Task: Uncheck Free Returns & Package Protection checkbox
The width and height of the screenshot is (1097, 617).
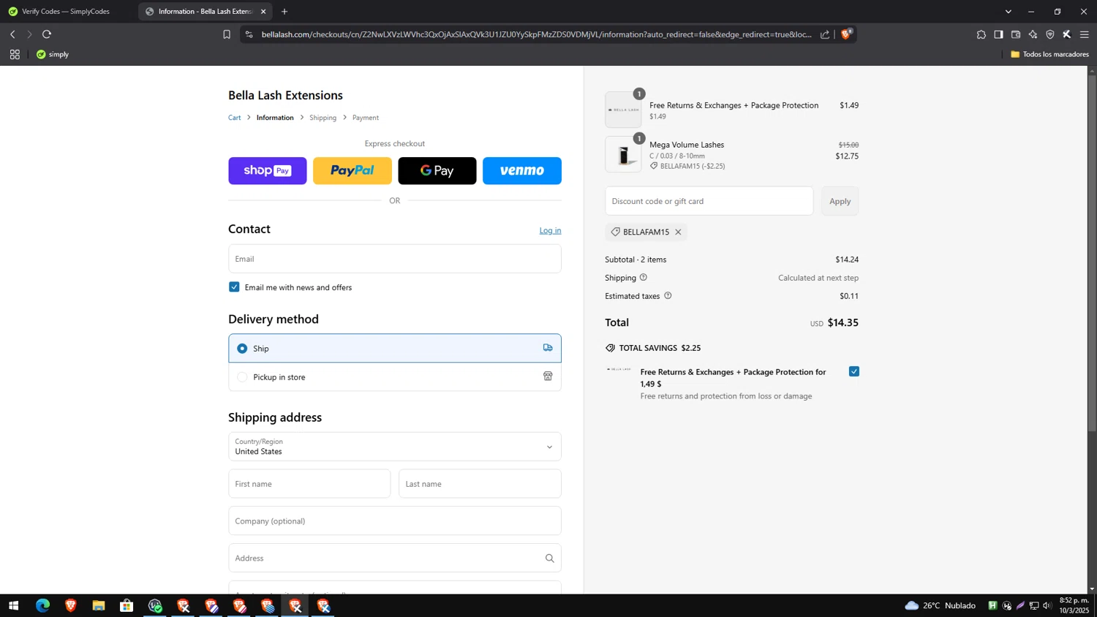Action: coord(853,371)
